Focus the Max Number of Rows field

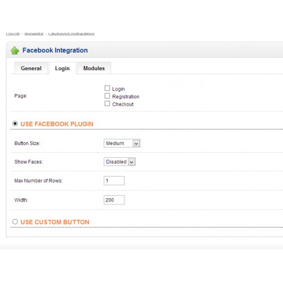click(x=114, y=181)
